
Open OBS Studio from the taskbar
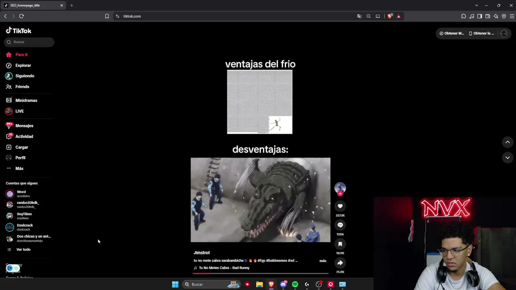(x=318, y=284)
